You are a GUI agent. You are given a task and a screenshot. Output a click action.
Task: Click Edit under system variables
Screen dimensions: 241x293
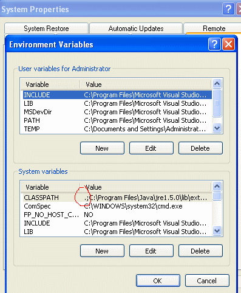point(151,251)
